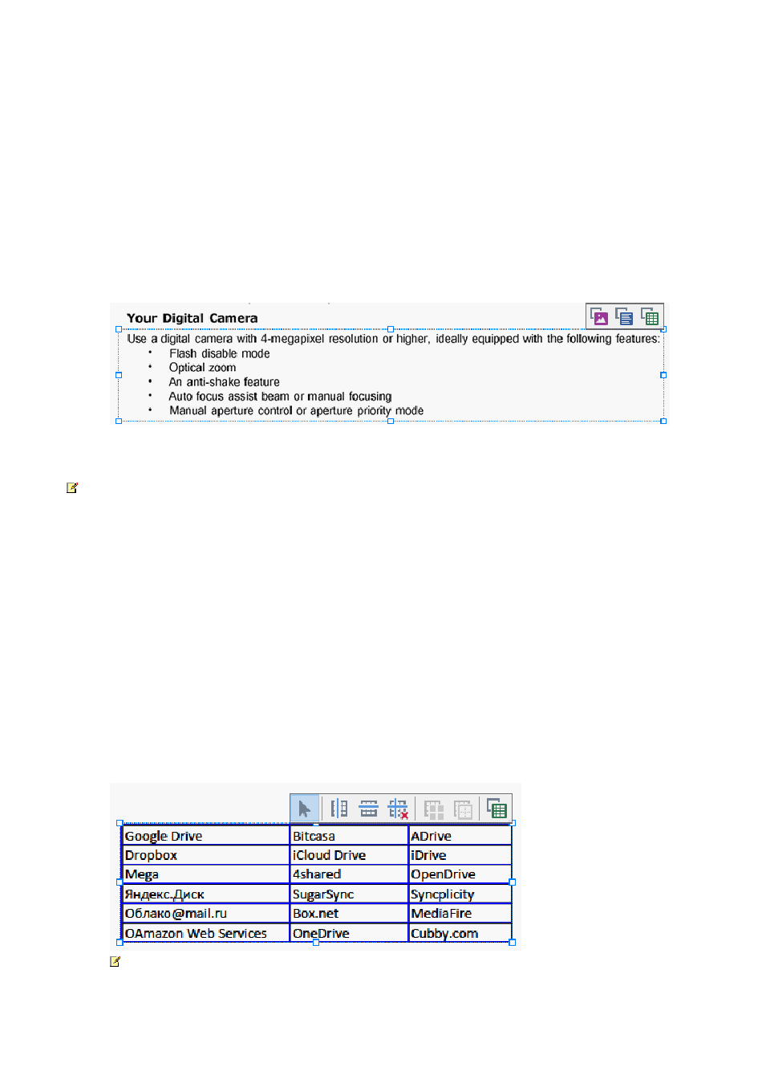Click the "Optical zoom" bullet

202,368
